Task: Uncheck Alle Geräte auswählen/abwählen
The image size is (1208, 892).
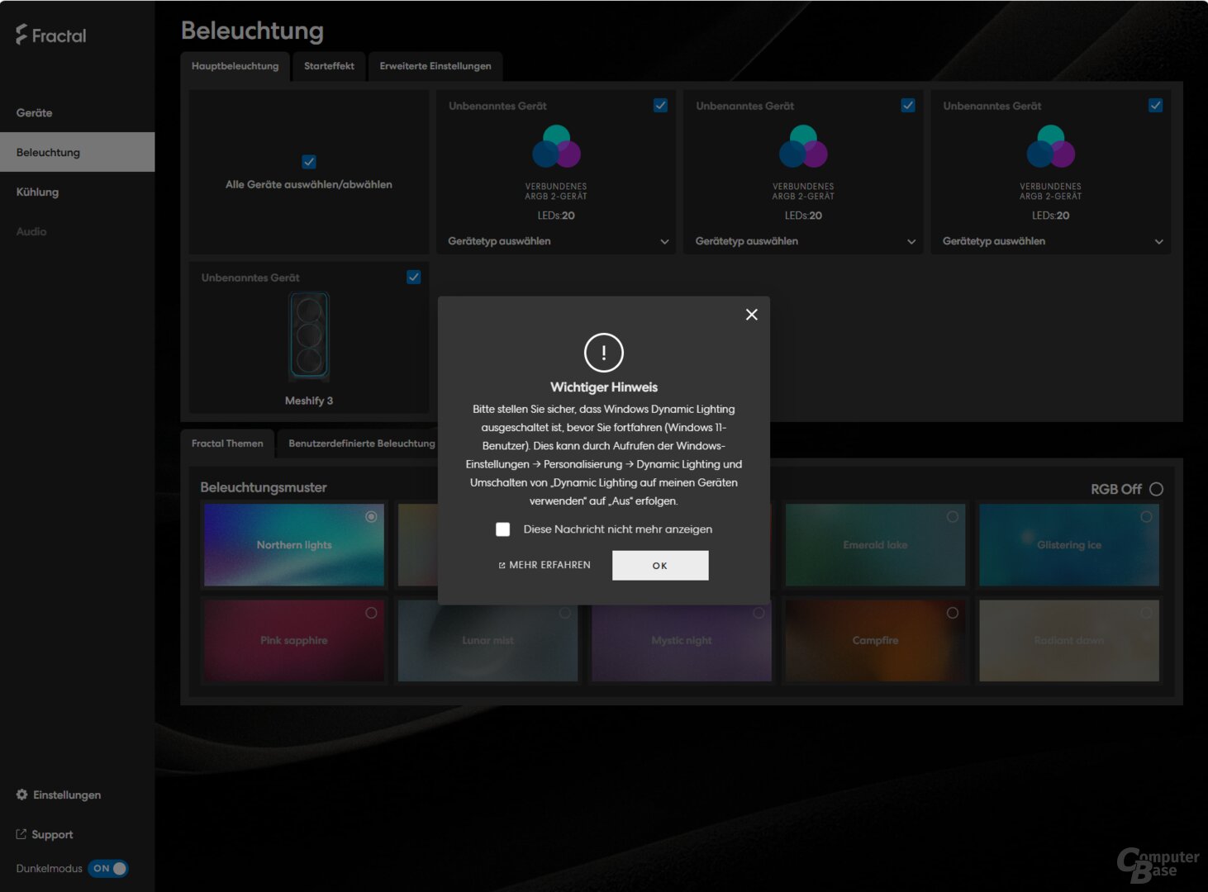Action: click(309, 161)
